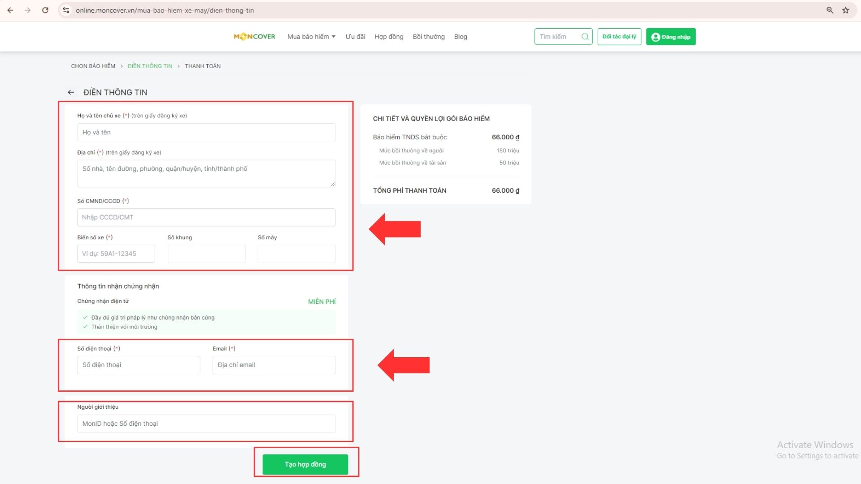Click Chứng nhận điện tử label
This screenshot has width=861, height=484.
[103, 301]
